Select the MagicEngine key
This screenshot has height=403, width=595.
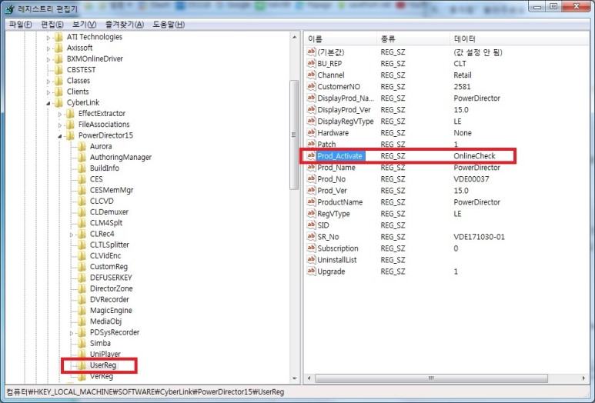tap(111, 311)
